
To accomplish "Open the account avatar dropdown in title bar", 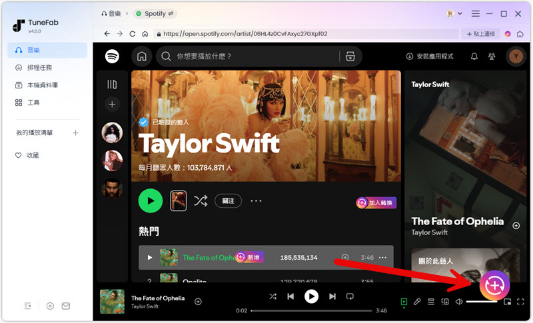I will [x=454, y=13].
